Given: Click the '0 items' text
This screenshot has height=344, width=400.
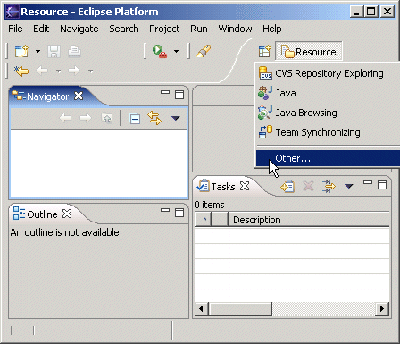Looking at the screenshot, I should coord(209,205).
